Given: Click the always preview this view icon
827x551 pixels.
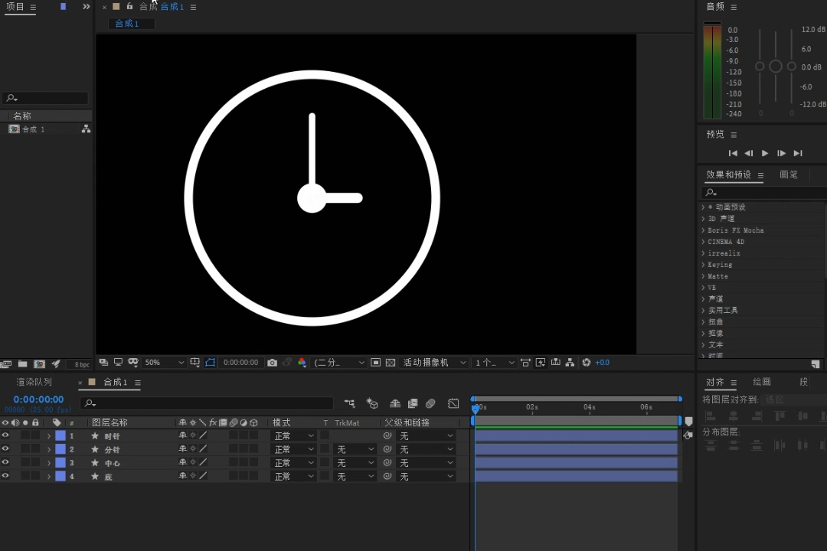Looking at the screenshot, I should [x=103, y=362].
